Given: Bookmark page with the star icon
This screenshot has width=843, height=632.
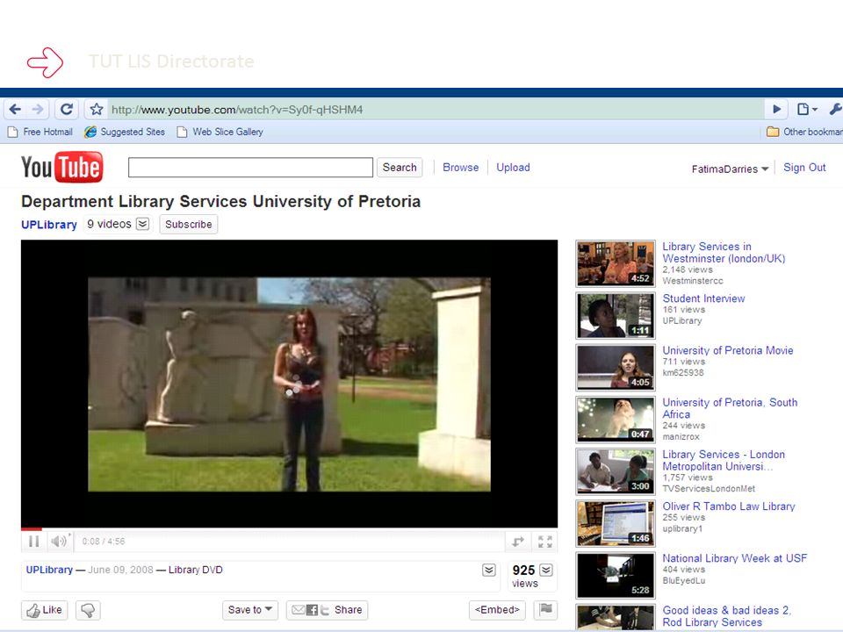Looking at the screenshot, I should click(97, 110).
